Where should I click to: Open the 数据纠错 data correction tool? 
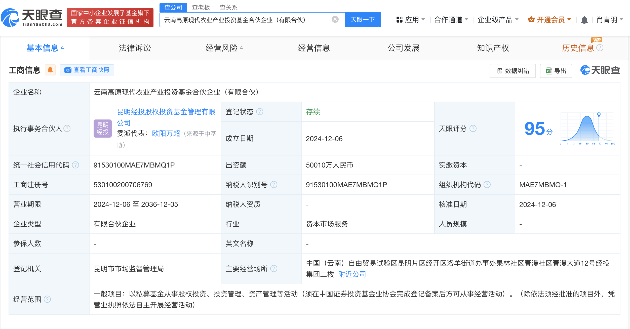tap(513, 71)
